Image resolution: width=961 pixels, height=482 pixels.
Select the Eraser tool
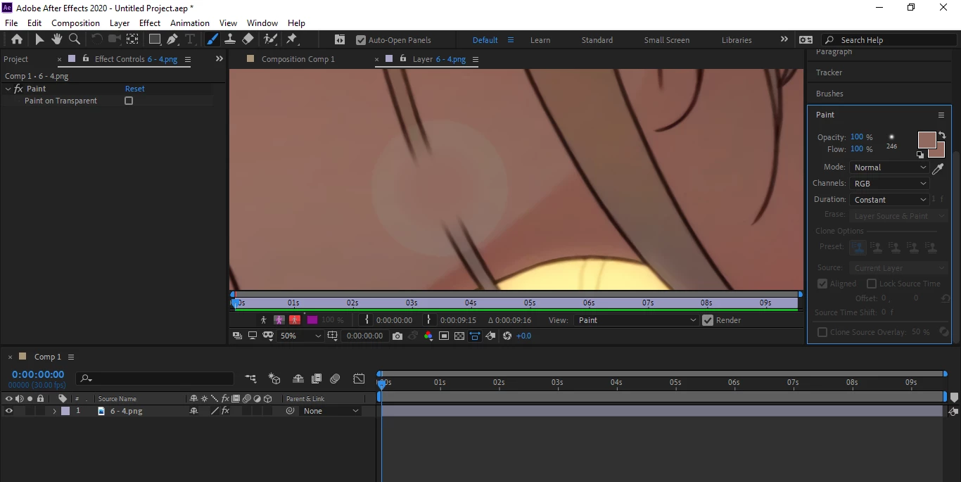pos(248,39)
